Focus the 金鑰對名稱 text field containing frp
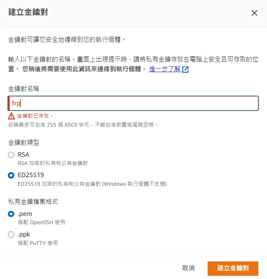 tap(133, 103)
